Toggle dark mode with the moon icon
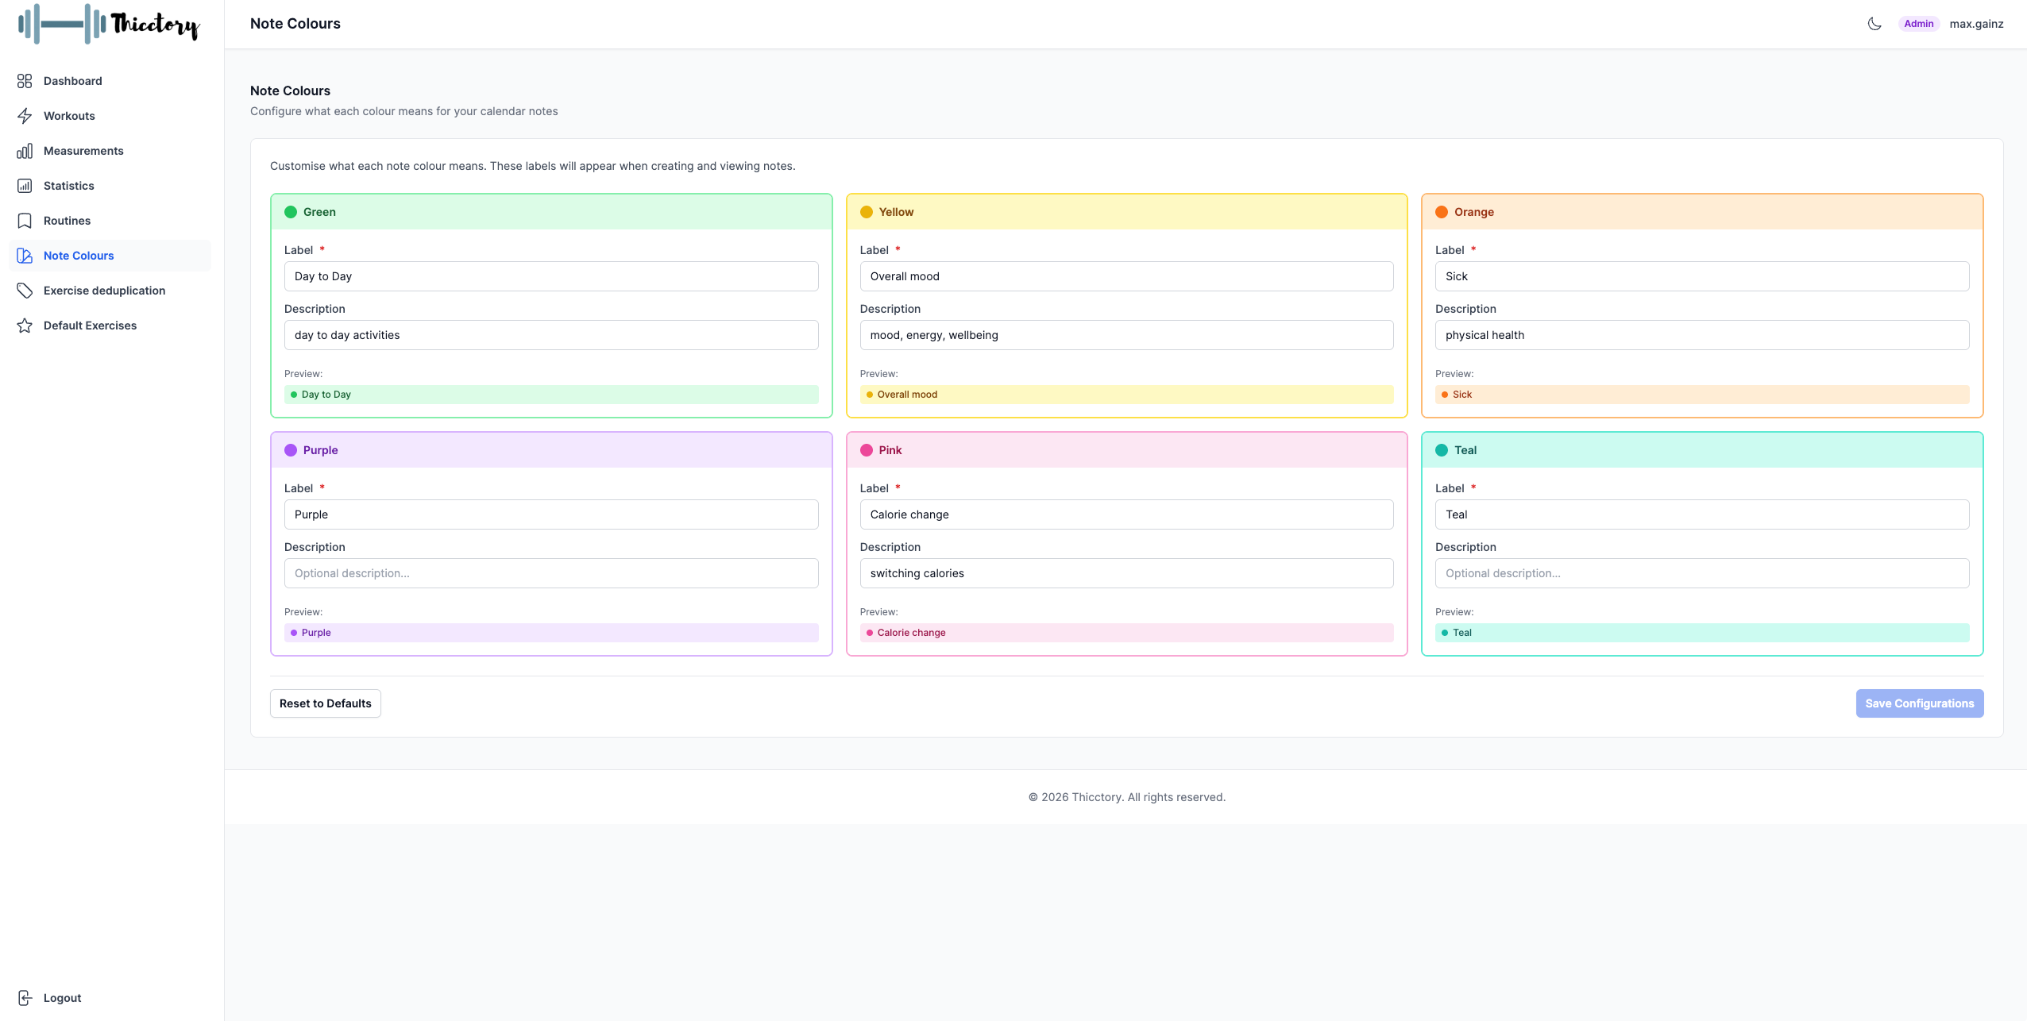Screen dimensions: 2027x1021 (x=1873, y=24)
